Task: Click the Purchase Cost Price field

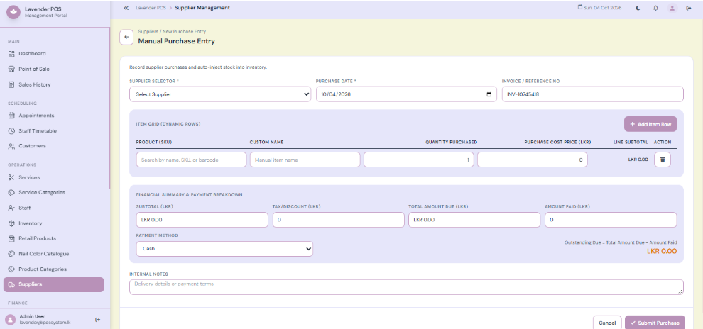Action: (x=532, y=160)
